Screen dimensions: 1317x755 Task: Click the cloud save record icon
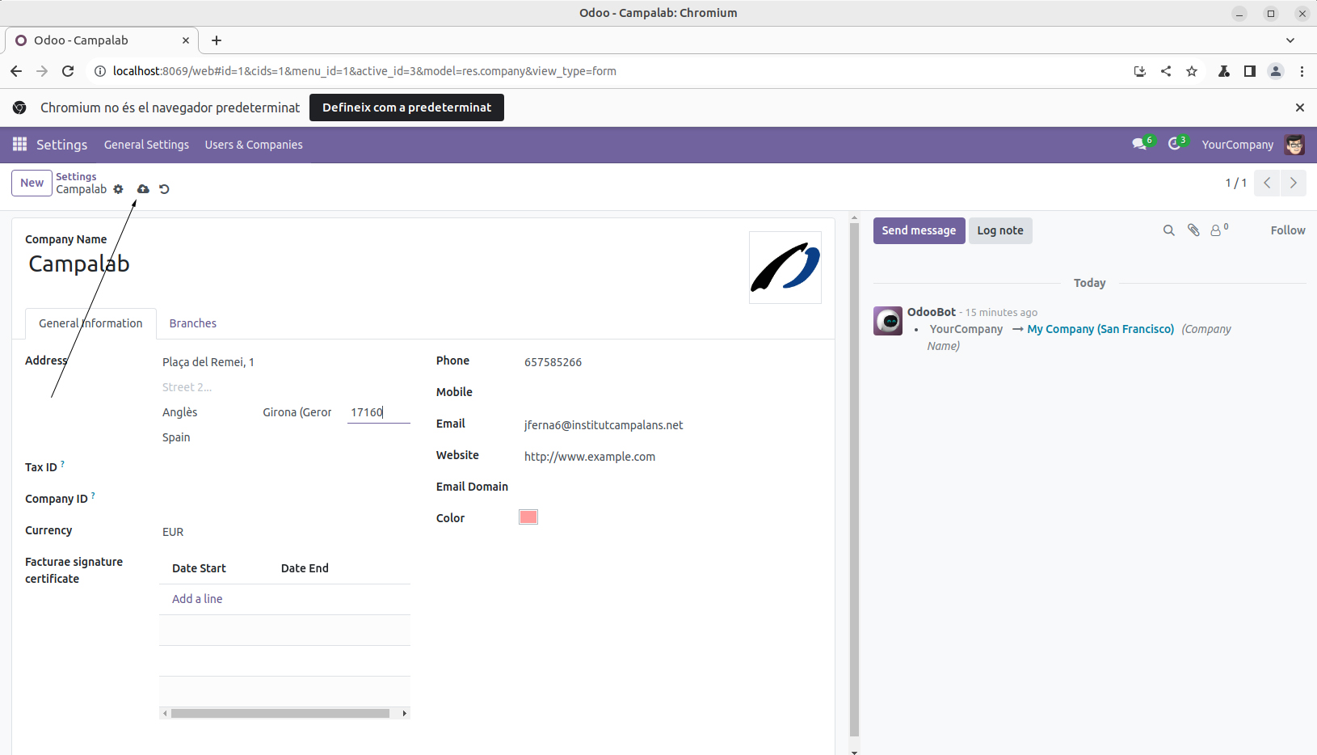point(143,189)
